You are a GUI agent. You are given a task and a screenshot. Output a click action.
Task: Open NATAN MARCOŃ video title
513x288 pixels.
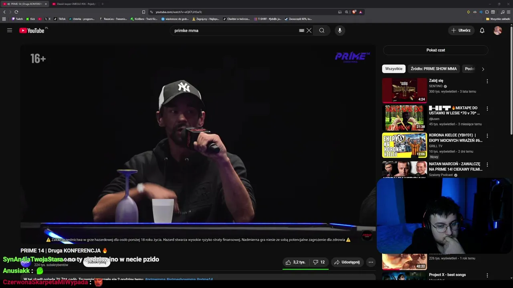pyautogui.click(x=456, y=166)
